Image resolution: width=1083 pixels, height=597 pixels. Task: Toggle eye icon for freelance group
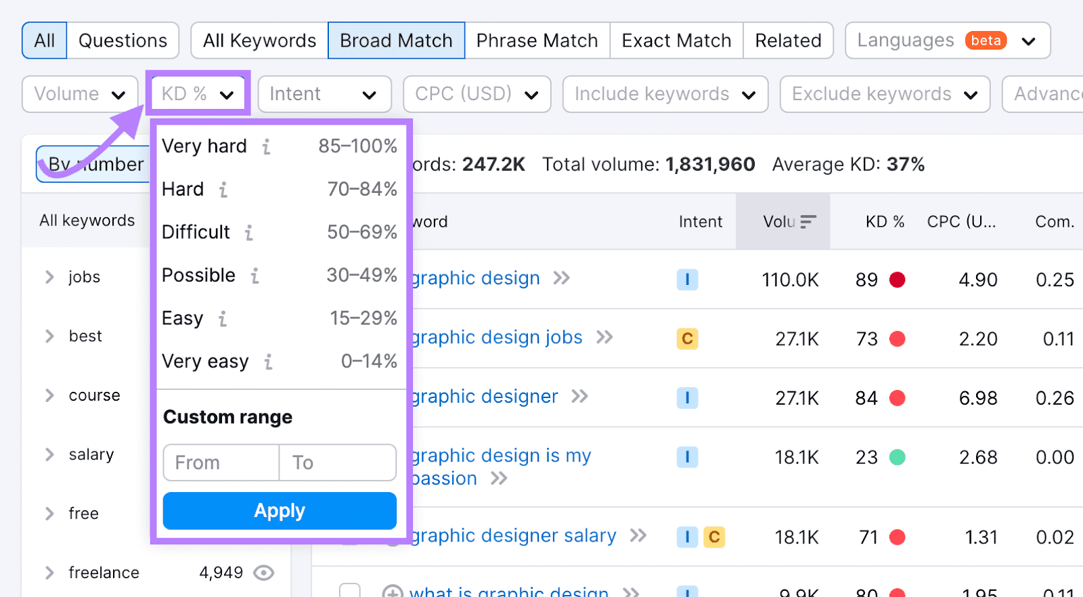click(263, 573)
